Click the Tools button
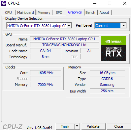Screen dimensions: 131x130 point(65,126)
